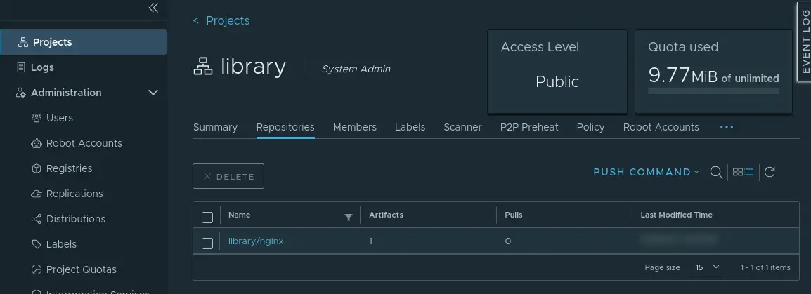Open repository search magnifier icon
This screenshot has width=811, height=294.
click(x=716, y=172)
